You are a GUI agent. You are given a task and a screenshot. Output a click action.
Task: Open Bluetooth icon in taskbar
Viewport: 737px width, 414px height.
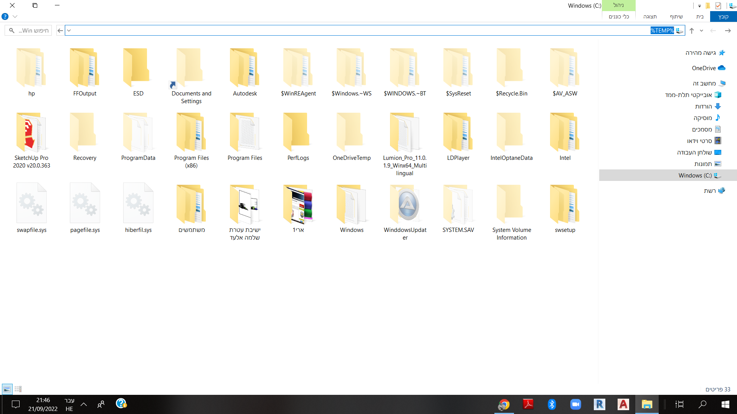click(552, 404)
